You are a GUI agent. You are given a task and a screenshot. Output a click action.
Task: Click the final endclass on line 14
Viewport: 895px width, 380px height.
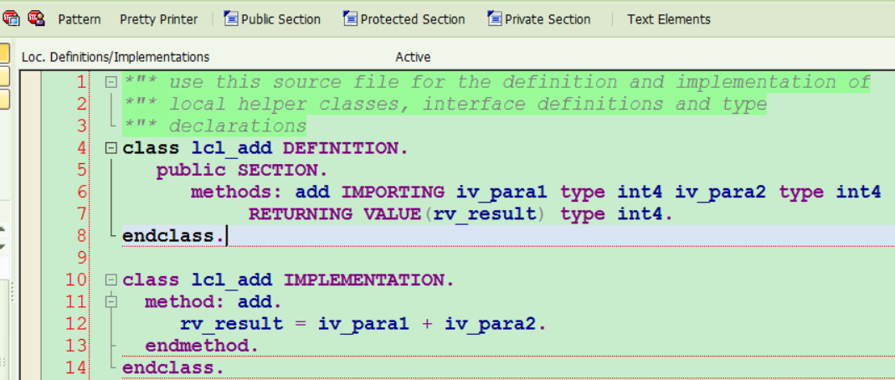point(172,367)
